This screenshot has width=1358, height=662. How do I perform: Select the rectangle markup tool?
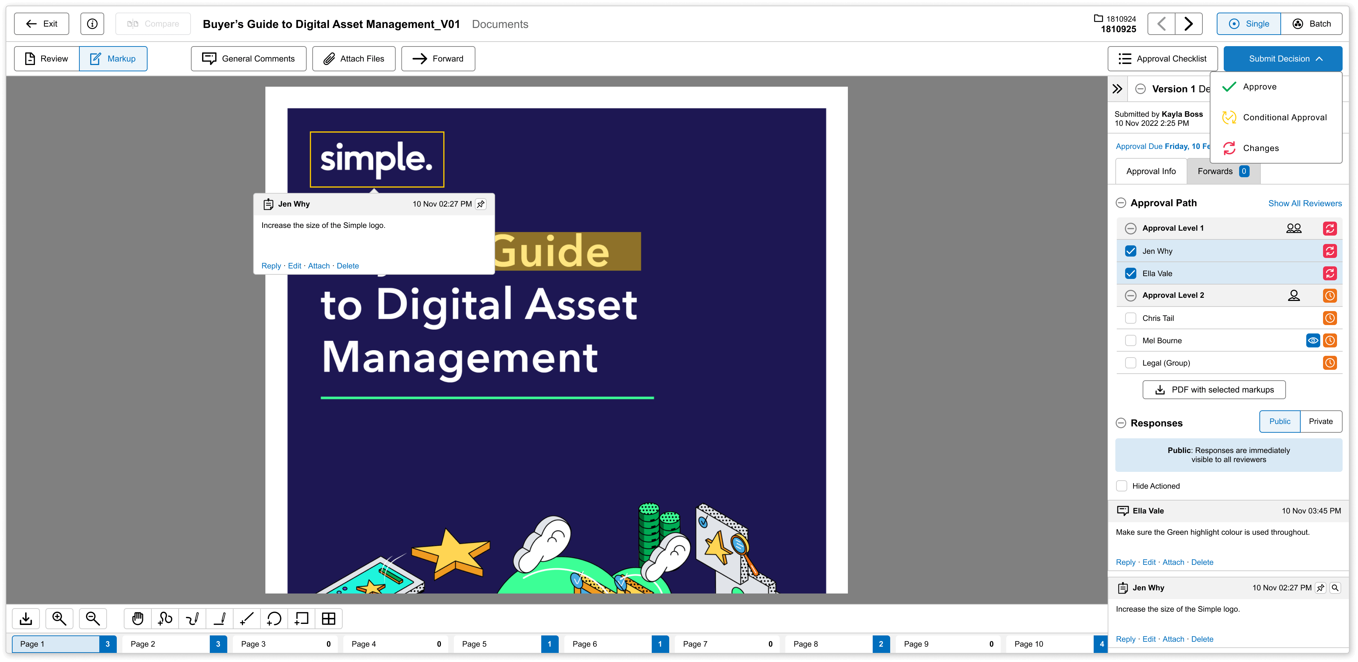[x=301, y=618]
